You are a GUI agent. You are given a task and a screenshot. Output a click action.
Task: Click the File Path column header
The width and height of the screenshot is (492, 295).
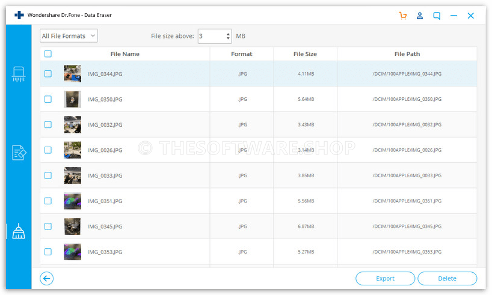pos(407,54)
